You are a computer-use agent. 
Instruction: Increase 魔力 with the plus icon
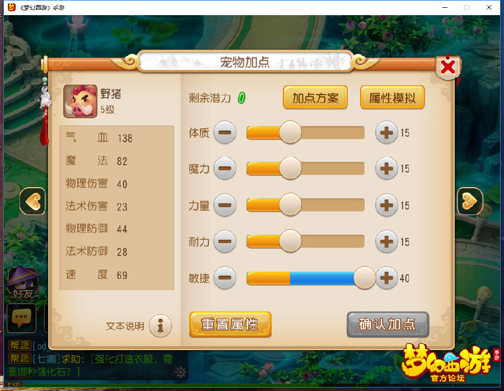pyautogui.click(x=386, y=168)
